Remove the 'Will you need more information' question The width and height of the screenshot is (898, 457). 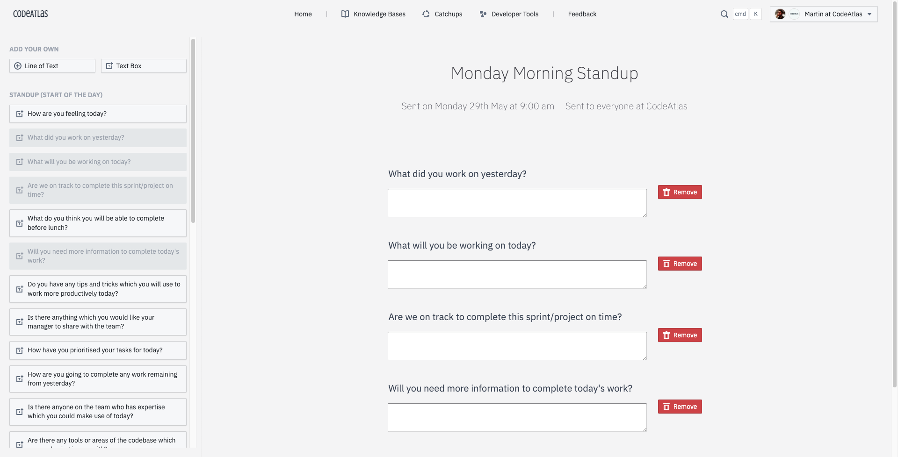(680, 407)
